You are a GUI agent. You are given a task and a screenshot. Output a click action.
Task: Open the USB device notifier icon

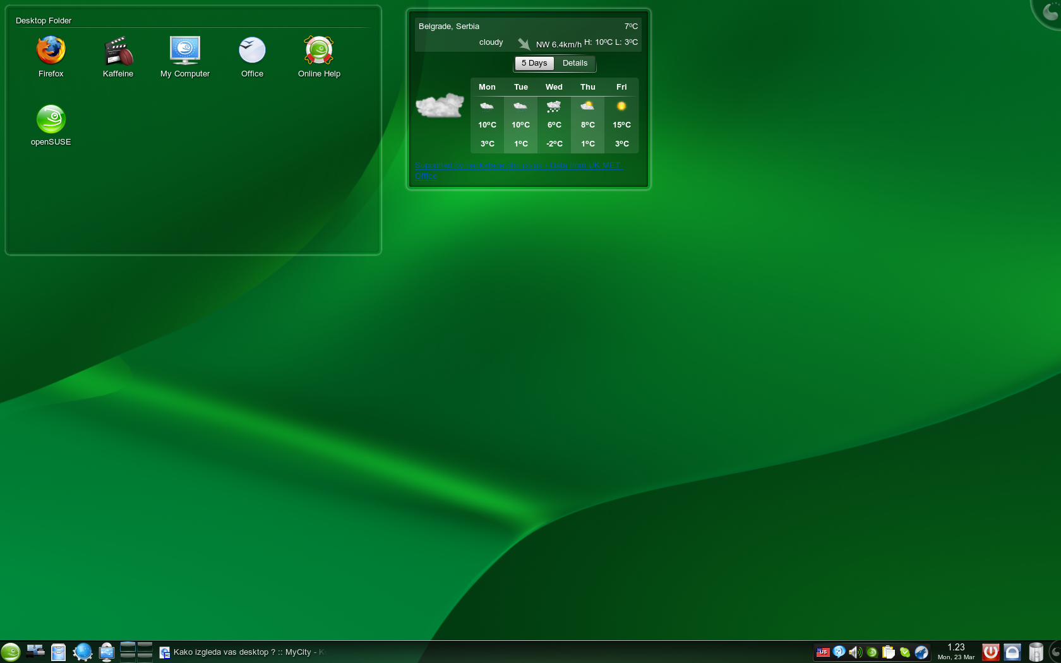pos(107,652)
